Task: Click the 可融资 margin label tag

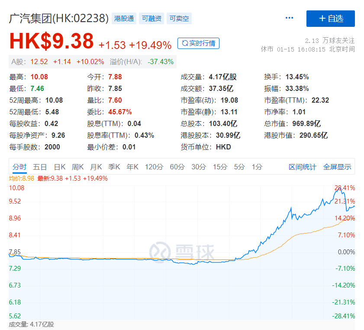Action: [151, 19]
